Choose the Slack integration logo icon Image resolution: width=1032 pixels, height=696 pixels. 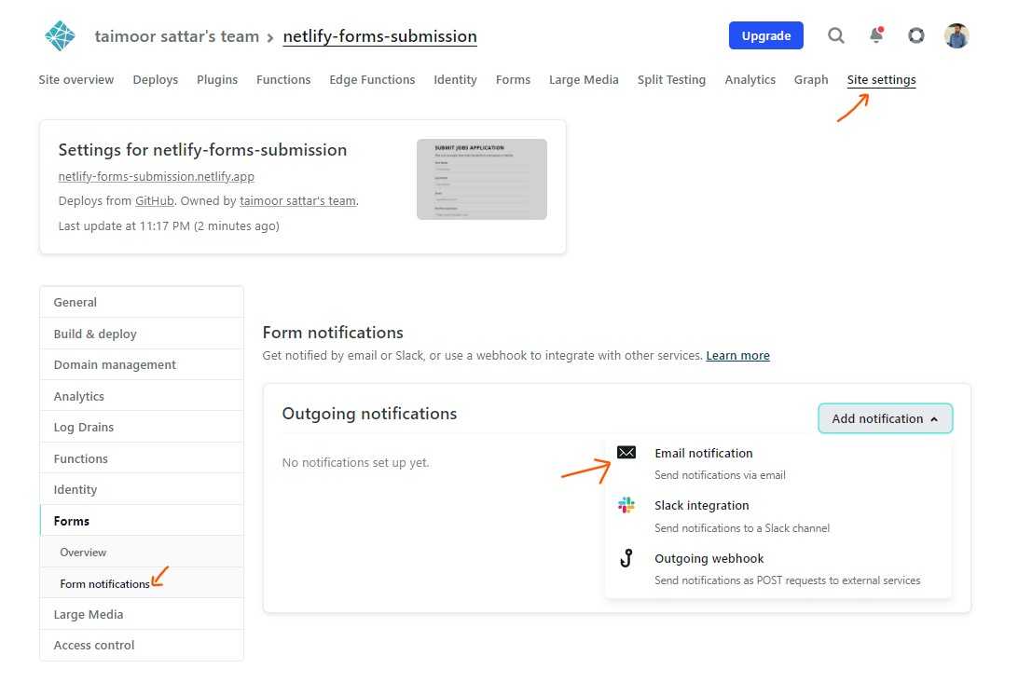pos(626,506)
